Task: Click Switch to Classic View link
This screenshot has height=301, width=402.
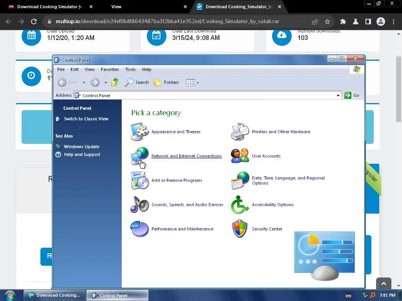Action: 86,119
